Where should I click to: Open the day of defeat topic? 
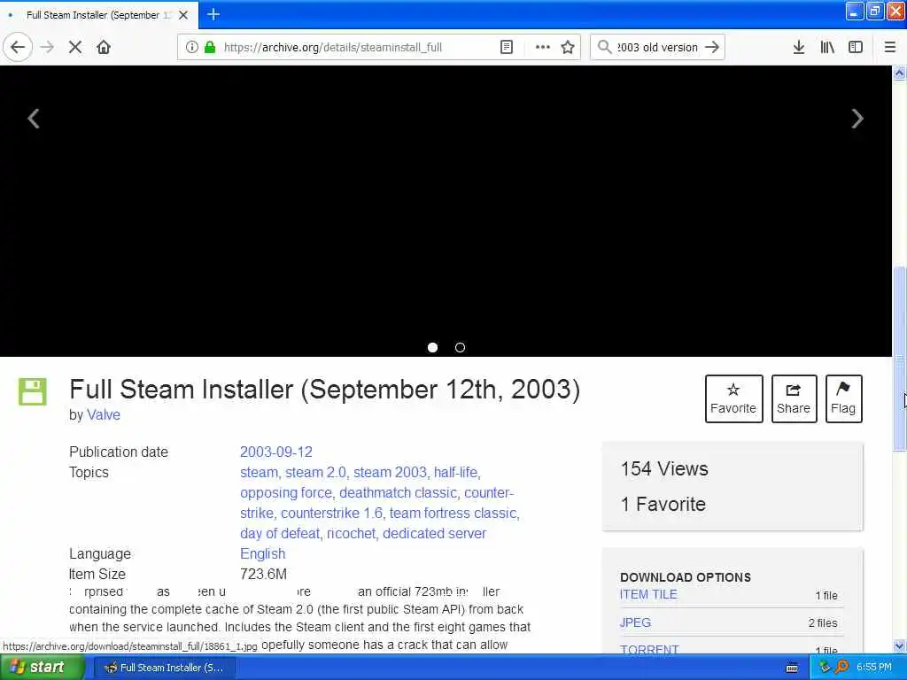tap(279, 533)
